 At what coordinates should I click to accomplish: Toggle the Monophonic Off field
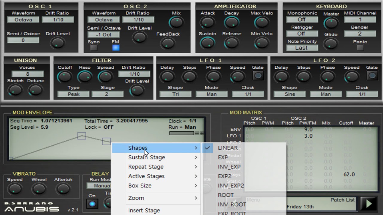[x=302, y=19]
